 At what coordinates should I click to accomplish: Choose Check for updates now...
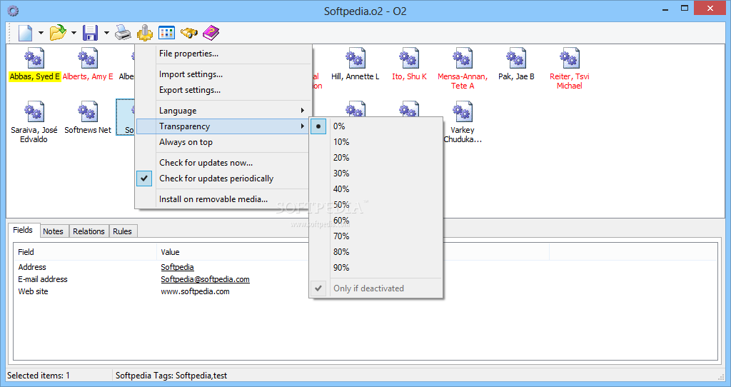click(x=223, y=163)
